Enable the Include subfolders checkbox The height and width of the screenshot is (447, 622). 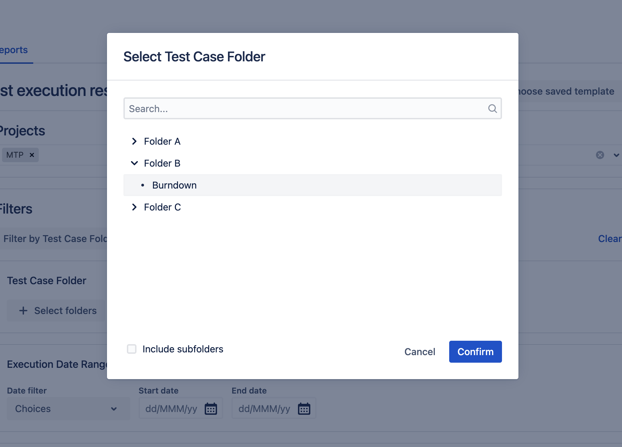(132, 349)
